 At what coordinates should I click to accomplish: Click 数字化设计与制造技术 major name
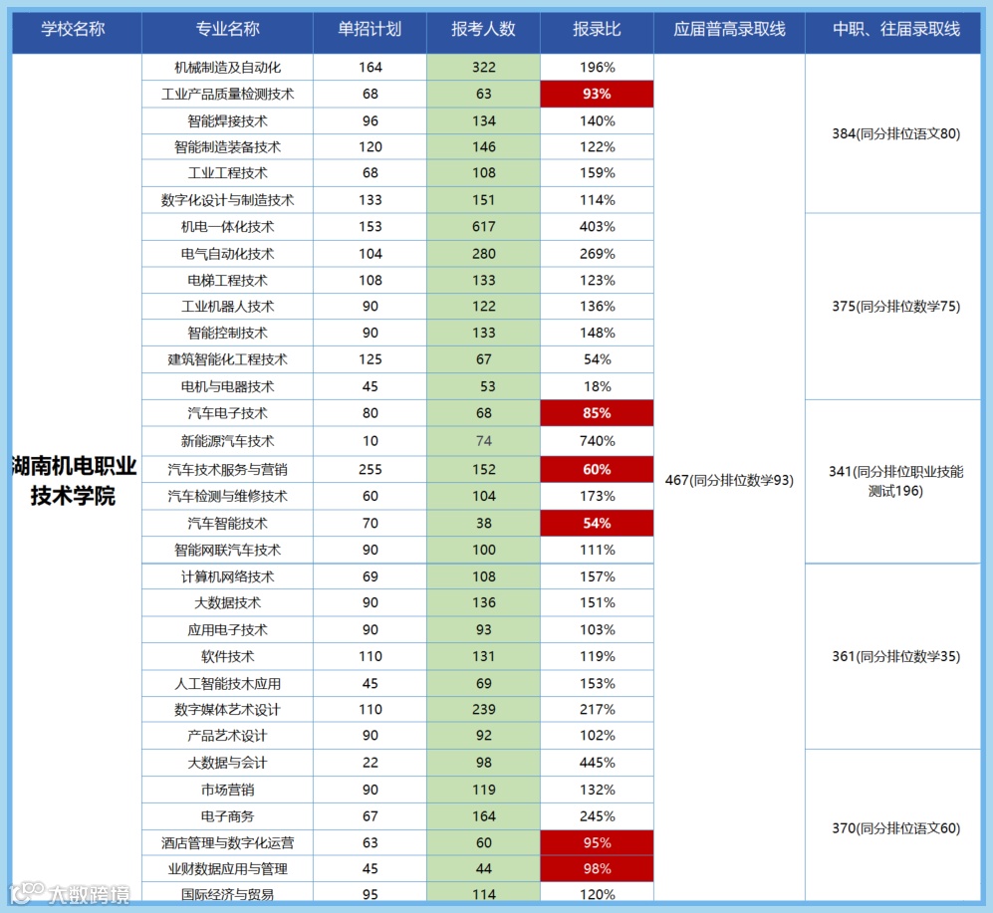(227, 200)
